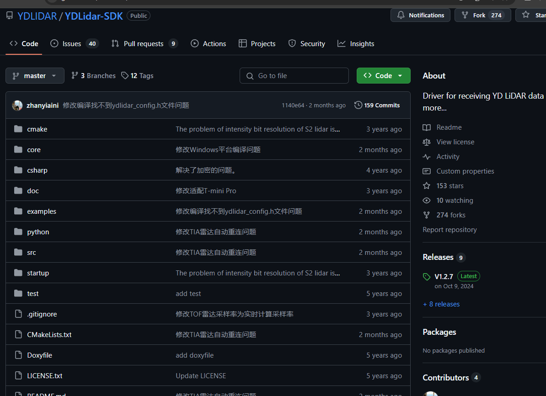Open the 'add doxyfile' commit message
This screenshot has height=396, width=546.
pyautogui.click(x=195, y=355)
